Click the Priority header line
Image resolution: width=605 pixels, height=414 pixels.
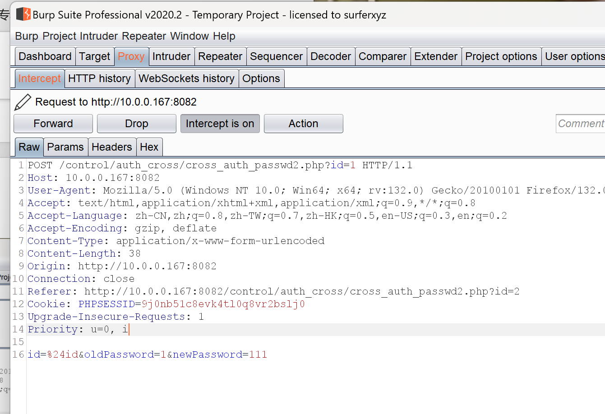78,329
